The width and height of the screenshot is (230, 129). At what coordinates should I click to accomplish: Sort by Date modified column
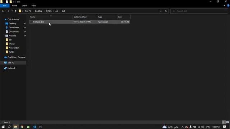tap(85, 17)
